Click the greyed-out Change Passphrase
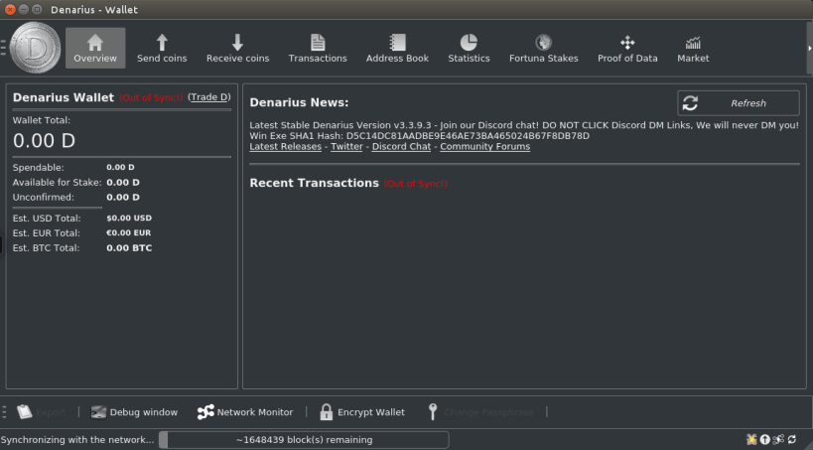 (x=481, y=412)
